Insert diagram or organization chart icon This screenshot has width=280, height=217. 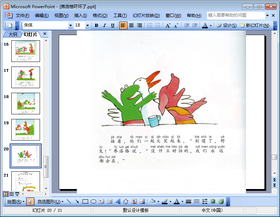pos(126,202)
